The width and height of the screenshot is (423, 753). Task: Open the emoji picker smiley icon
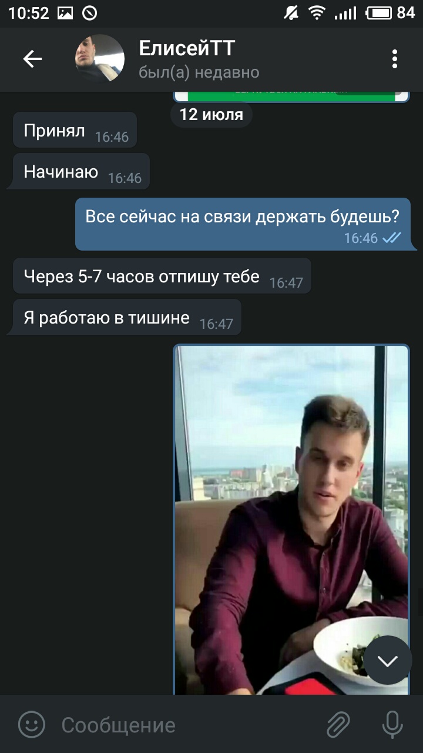[32, 724]
